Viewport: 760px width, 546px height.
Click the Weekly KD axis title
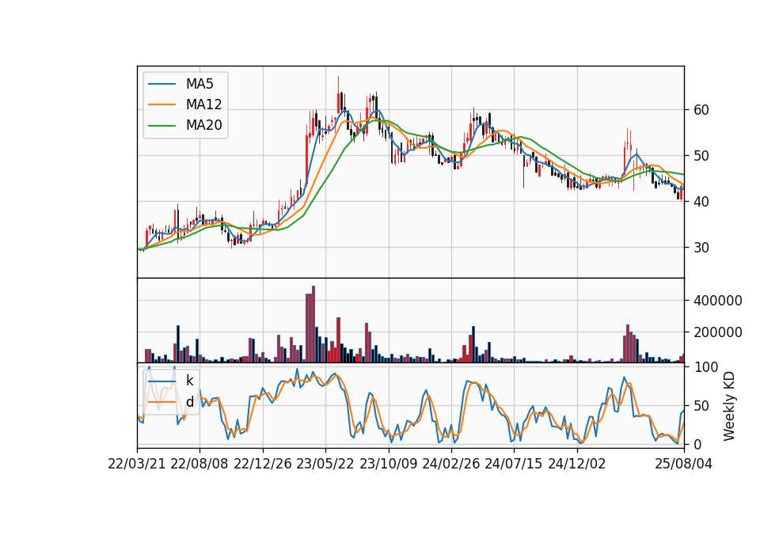coord(729,407)
